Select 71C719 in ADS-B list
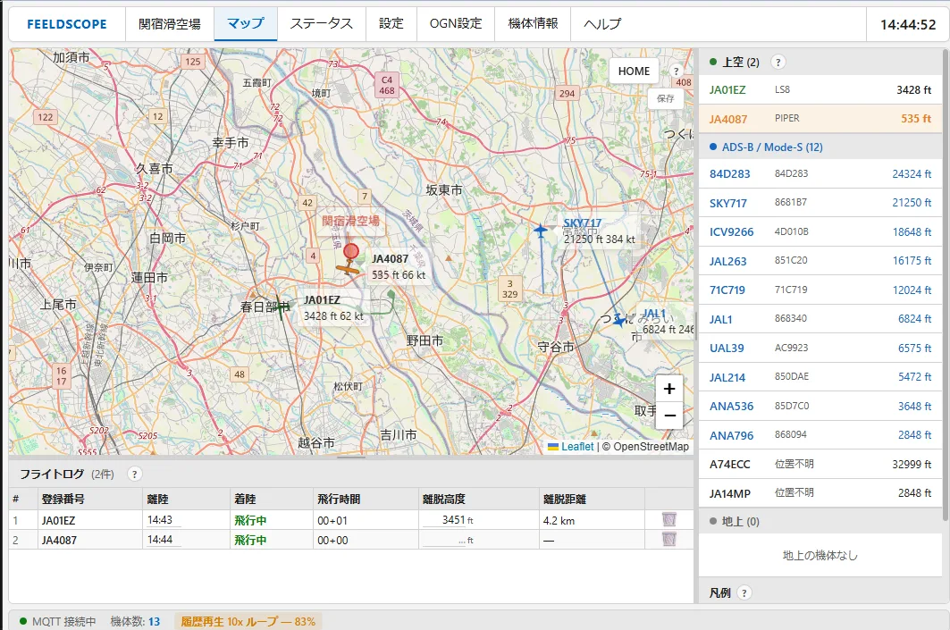This screenshot has width=950, height=630. coord(820,290)
